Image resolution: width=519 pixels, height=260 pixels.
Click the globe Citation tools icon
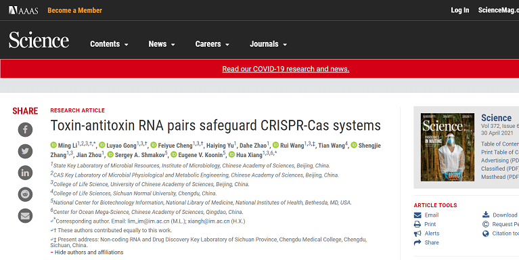click(x=486, y=234)
